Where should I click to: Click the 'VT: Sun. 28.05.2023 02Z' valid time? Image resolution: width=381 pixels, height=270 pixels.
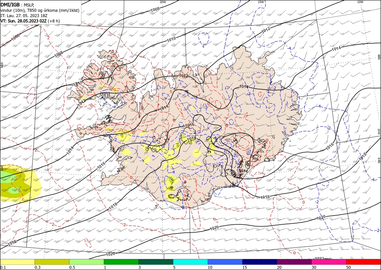(x=24, y=21)
